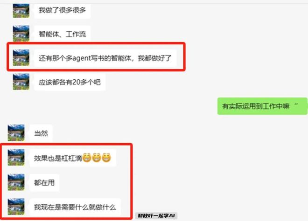308x221 pixels.
Task: Click '我现在是需要什么就做什么' message bubble
Action: tap(75, 207)
